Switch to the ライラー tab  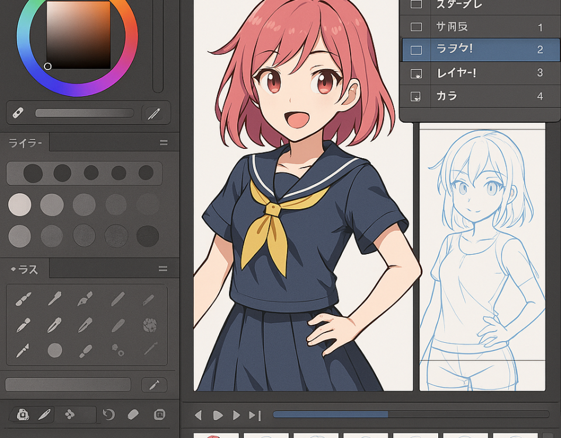click(25, 142)
